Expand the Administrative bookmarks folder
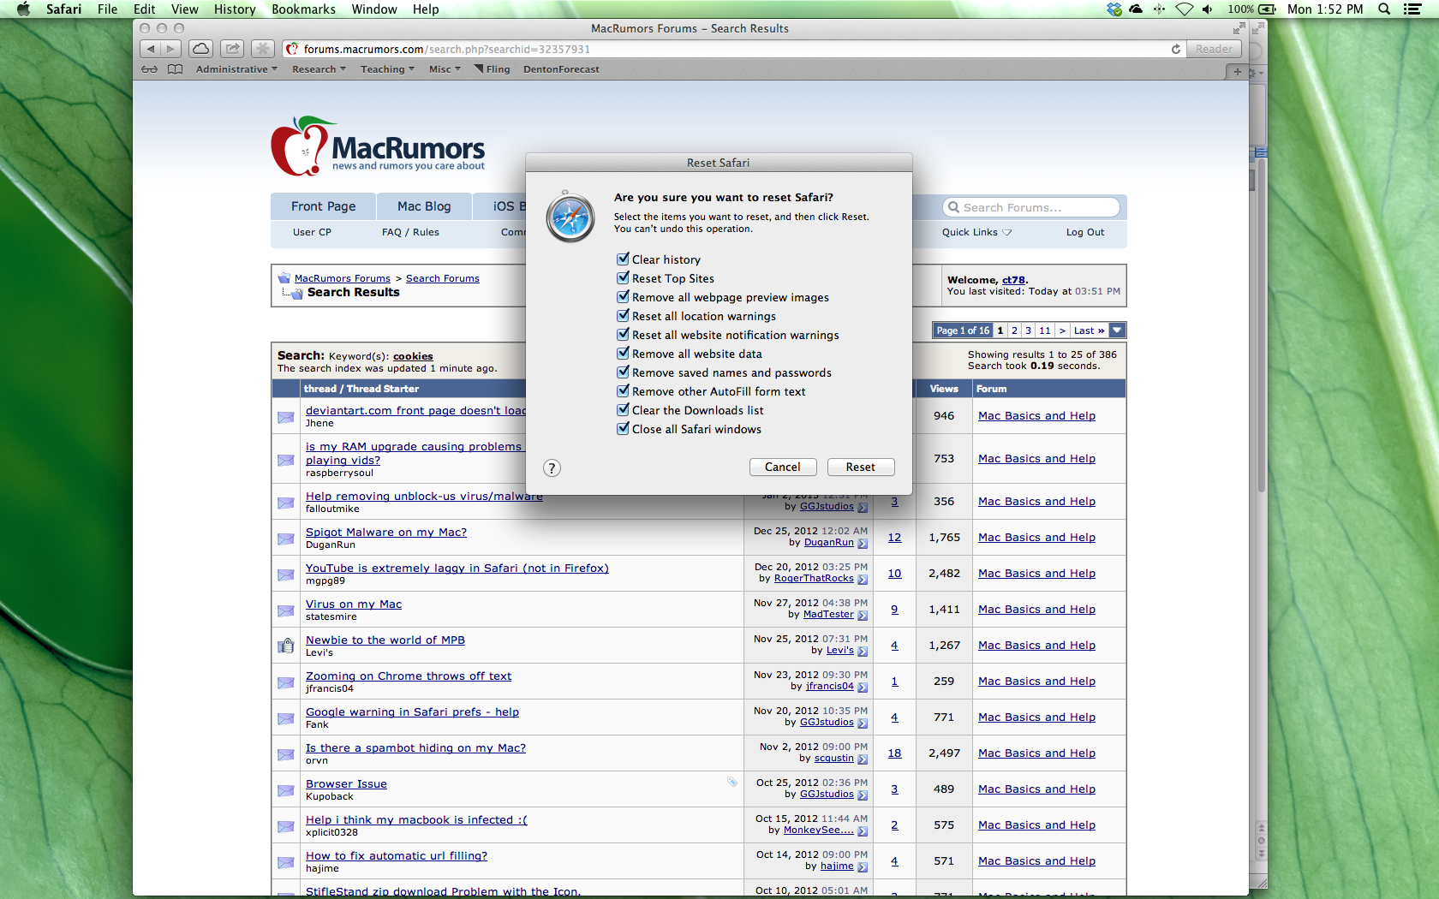Viewport: 1439px width, 899px height. 236,69
